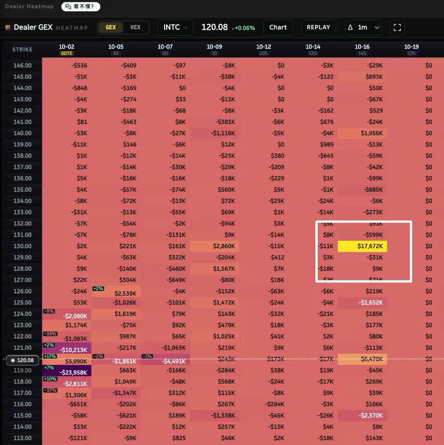
Task: Select the 10-09 expiry column header
Action: point(214,49)
